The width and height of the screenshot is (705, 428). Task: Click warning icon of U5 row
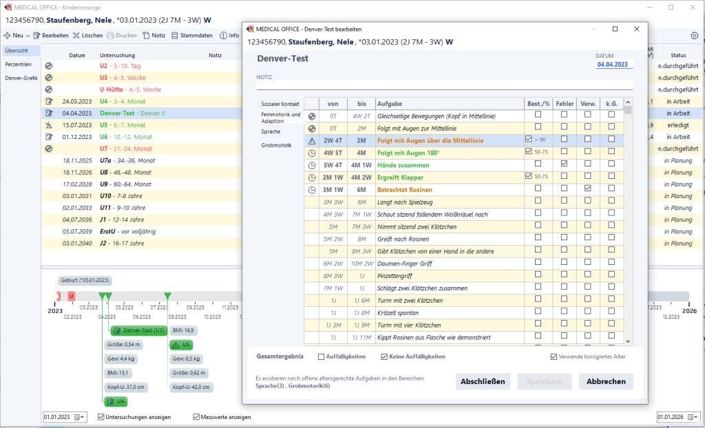pyautogui.click(x=49, y=125)
